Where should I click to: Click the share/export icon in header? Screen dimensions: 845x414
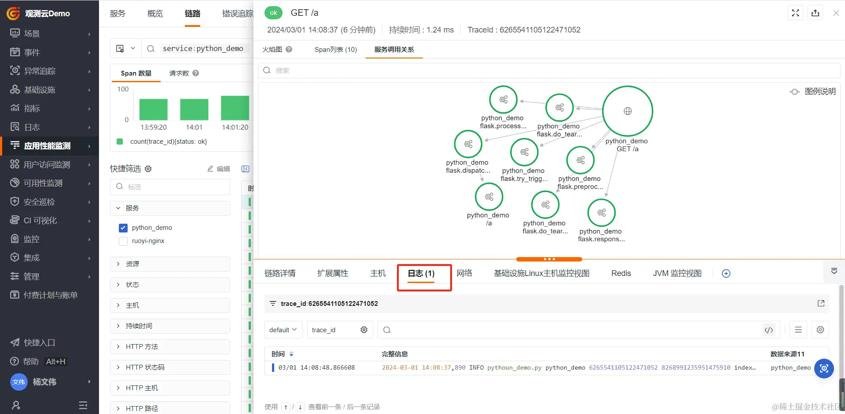click(816, 13)
